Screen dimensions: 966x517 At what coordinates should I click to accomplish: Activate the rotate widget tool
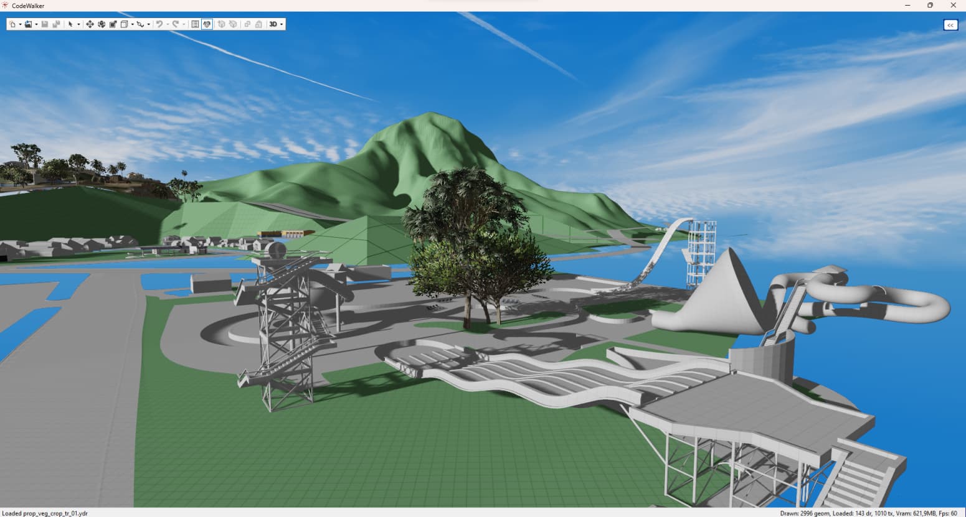click(102, 24)
